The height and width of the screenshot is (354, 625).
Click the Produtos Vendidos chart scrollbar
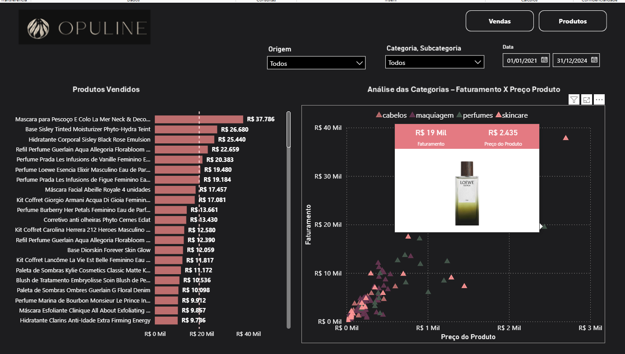pos(289,130)
